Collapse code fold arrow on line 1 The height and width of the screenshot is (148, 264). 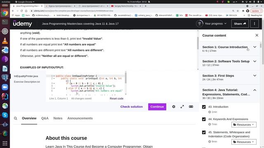54,76
